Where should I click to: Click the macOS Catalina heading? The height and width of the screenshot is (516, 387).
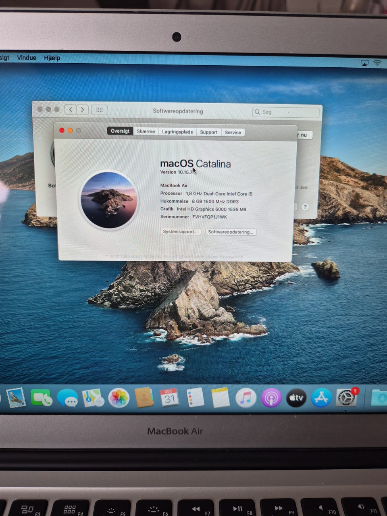[x=196, y=164]
